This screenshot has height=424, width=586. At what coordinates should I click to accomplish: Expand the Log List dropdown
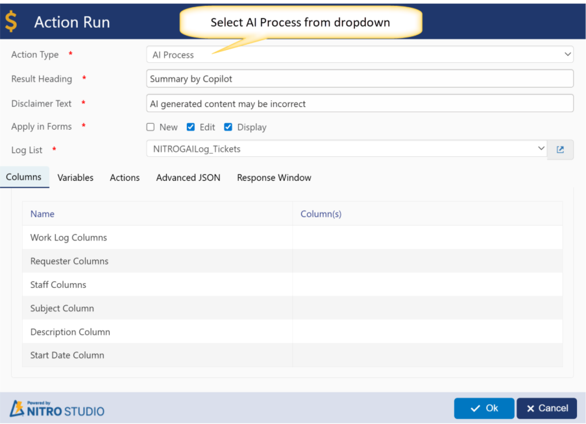[347, 149]
